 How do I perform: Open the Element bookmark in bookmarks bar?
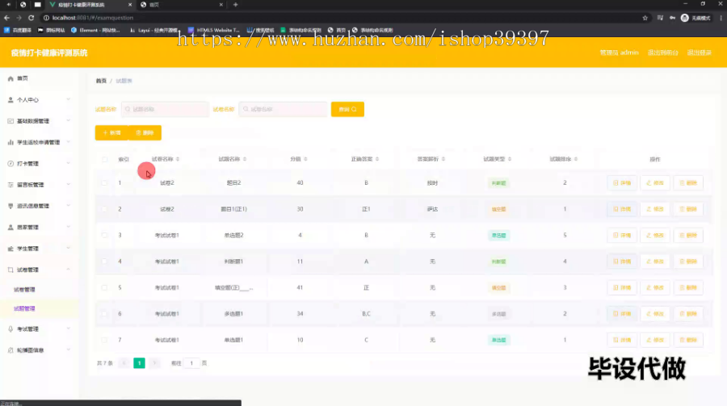[95, 30]
